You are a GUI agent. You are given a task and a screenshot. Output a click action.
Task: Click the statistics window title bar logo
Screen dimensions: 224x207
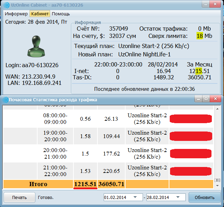(x=5, y=100)
